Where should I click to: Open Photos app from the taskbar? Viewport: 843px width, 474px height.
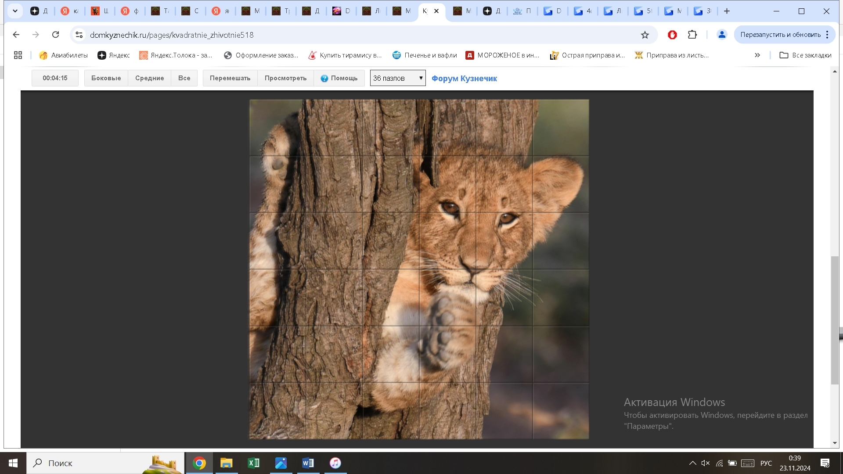tap(281, 463)
